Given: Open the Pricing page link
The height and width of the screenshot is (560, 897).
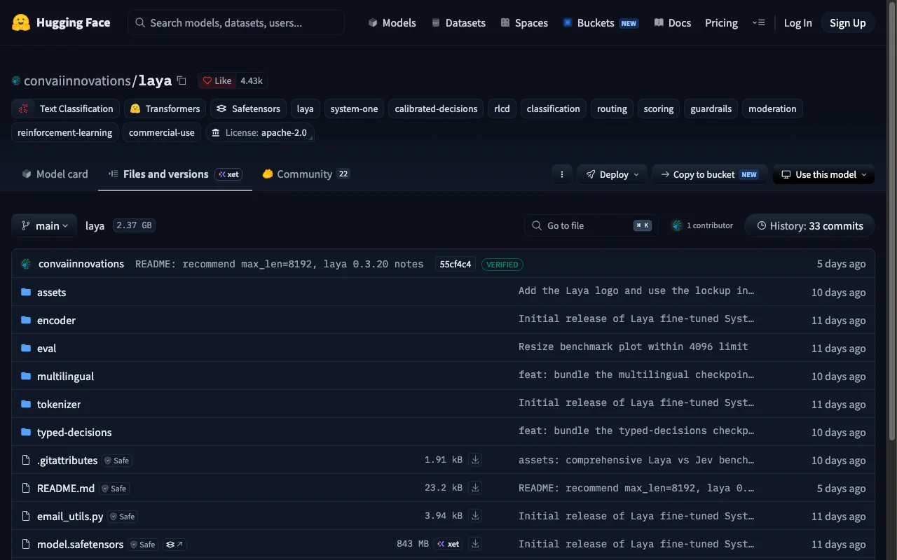Looking at the screenshot, I should pyautogui.click(x=721, y=22).
